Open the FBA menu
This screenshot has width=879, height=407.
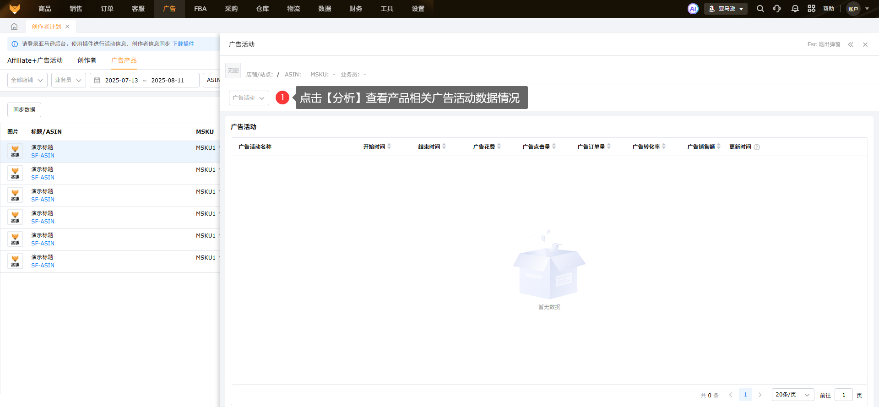click(201, 9)
